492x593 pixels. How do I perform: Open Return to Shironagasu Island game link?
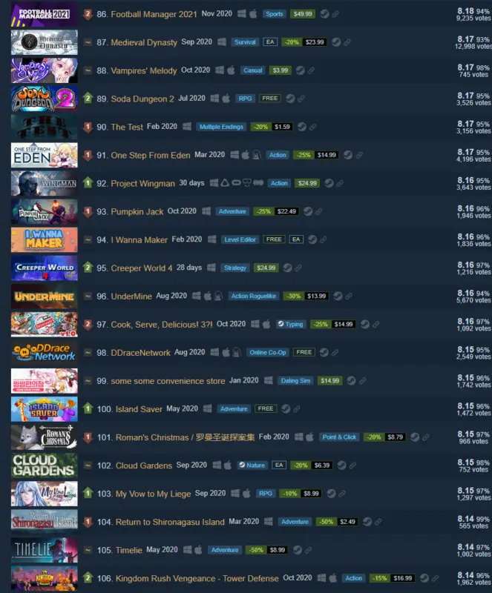click(x=170, y=522)
